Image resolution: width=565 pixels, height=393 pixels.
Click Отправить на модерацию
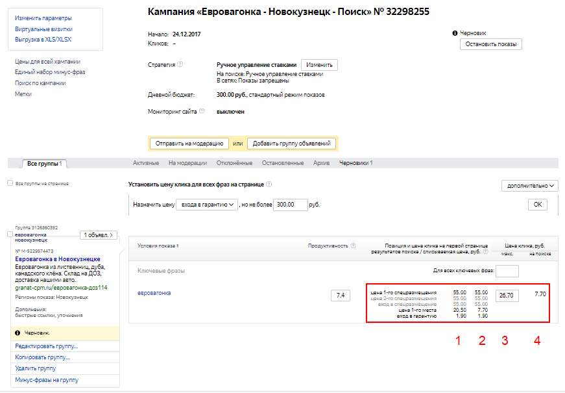pyautogui.click(x=189, y=144)
